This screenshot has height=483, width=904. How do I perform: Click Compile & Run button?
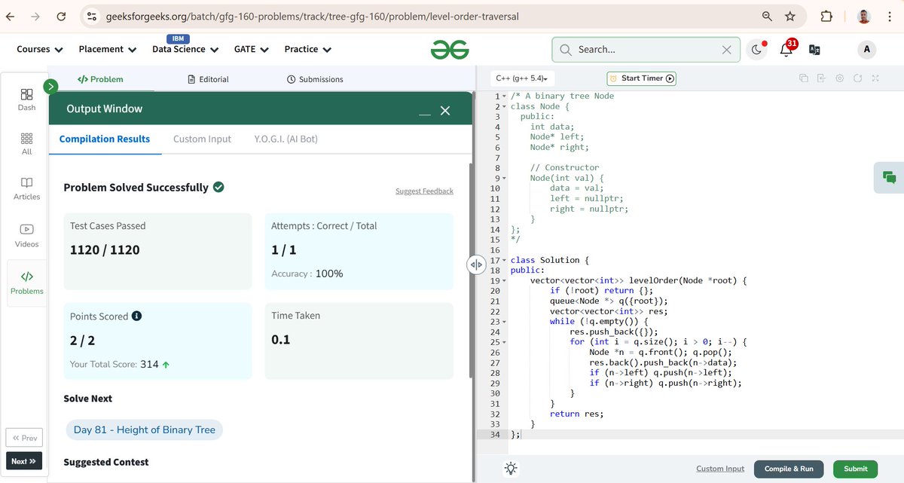pyautogui.click(x=789, y=469)
